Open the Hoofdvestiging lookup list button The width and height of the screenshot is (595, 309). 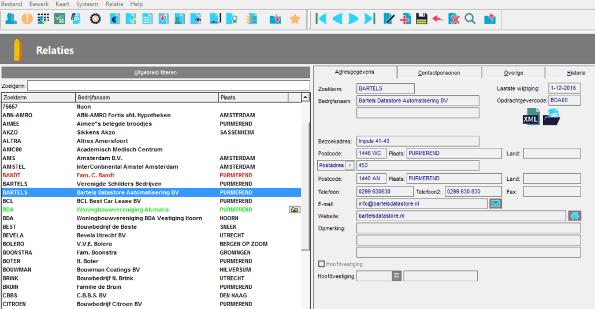pyautogui.click(x=396, y=276)
